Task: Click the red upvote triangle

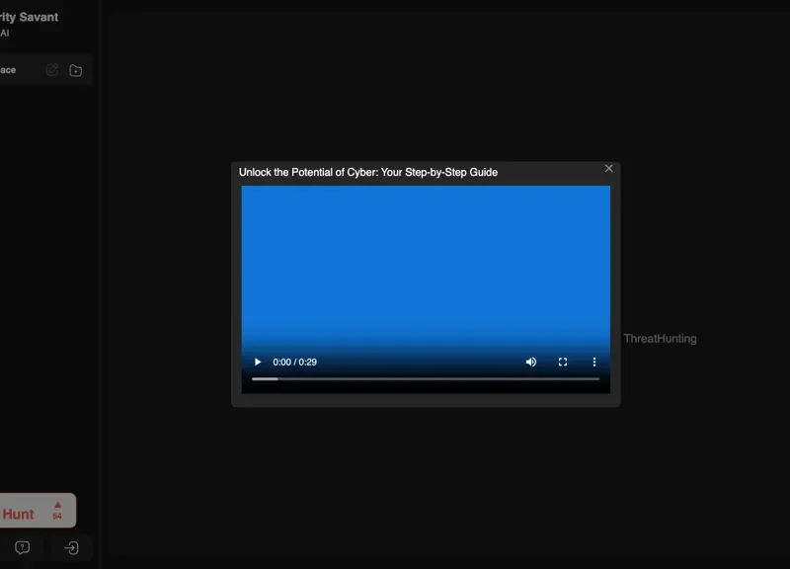Action: (57, 505)
